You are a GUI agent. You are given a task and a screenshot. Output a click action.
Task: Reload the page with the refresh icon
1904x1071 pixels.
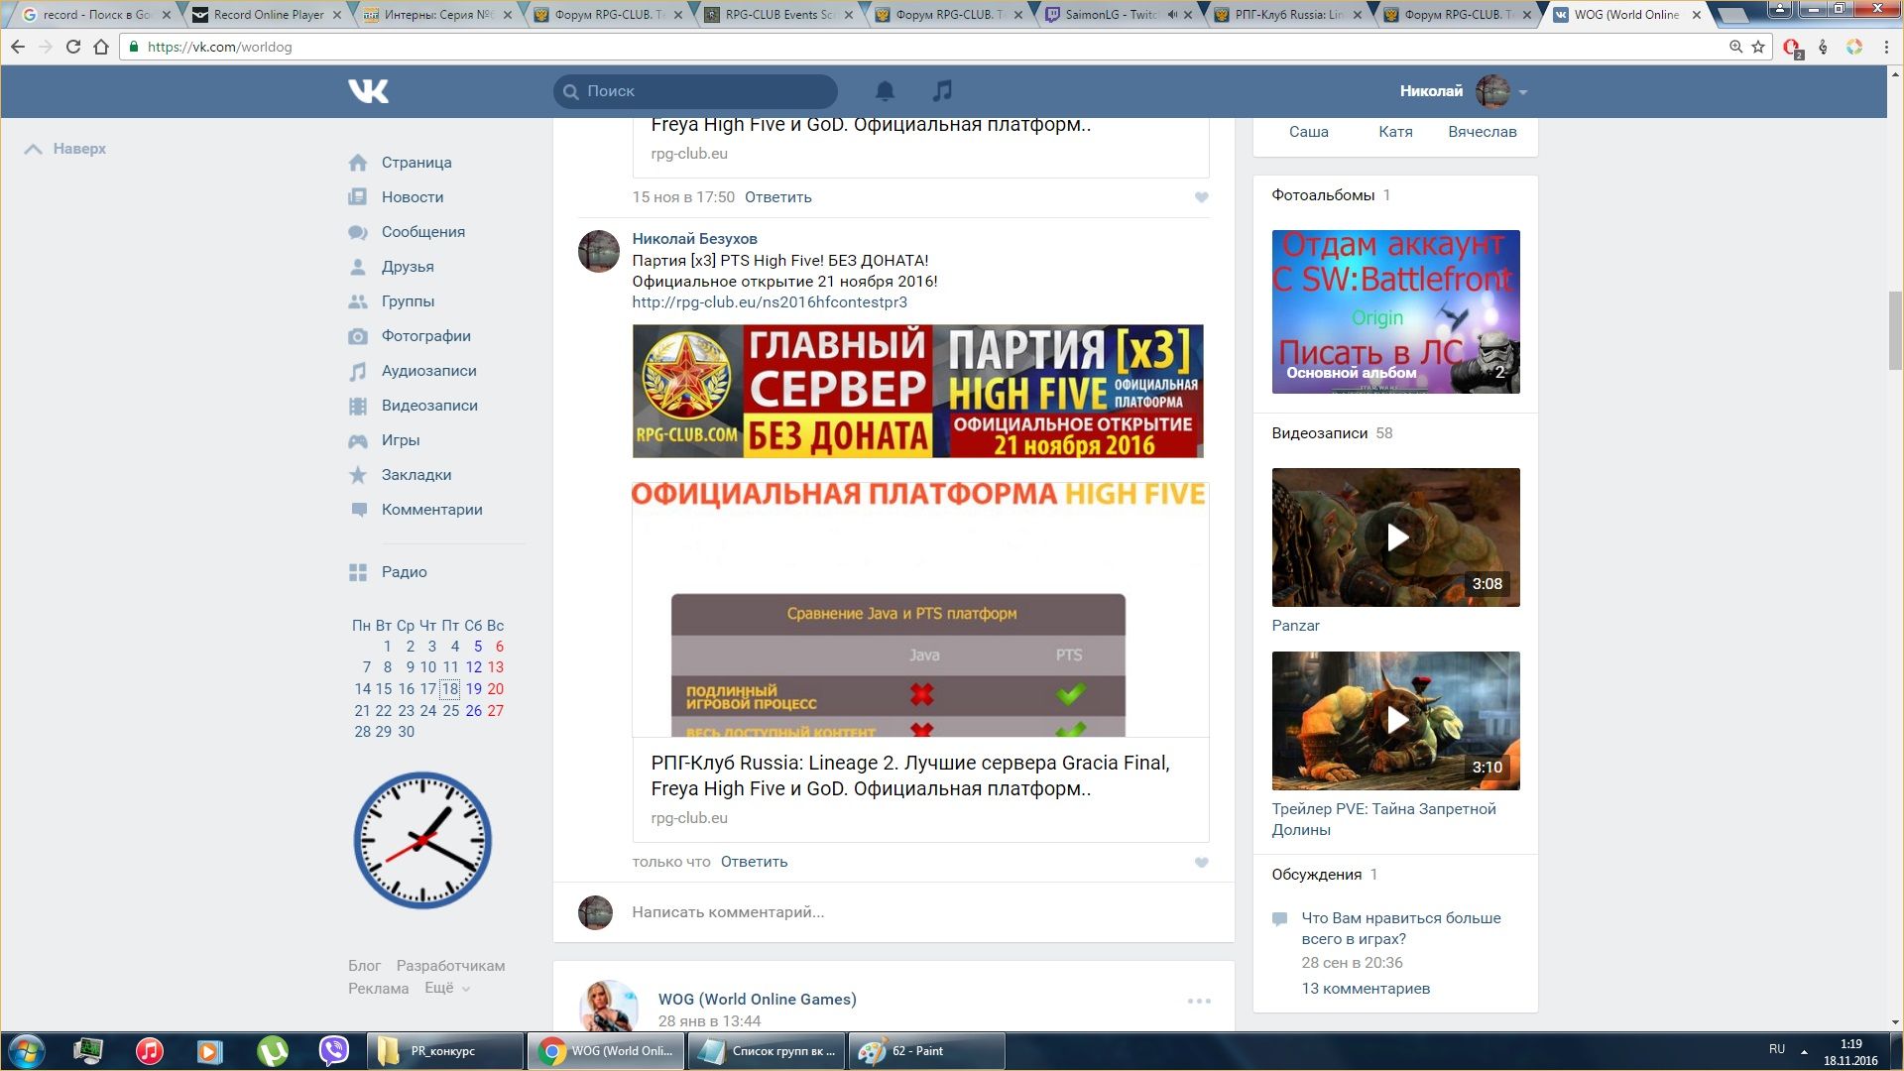[x=72, y=47]
